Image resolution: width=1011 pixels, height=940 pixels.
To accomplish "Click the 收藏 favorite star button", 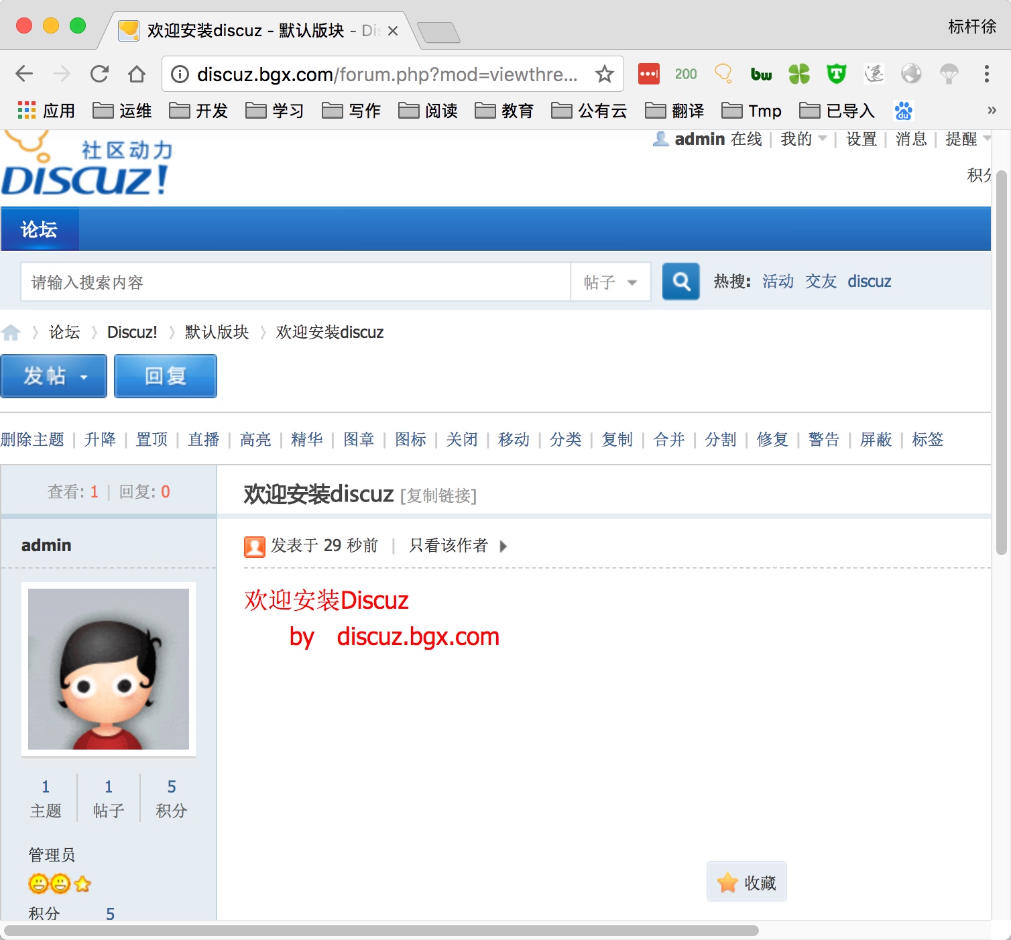I will click(x=746, y=882).
